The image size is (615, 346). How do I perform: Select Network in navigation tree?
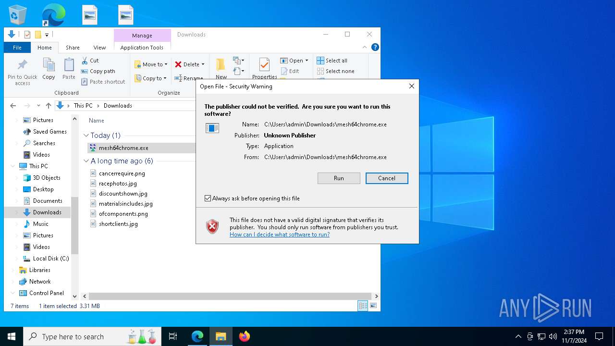(x=40, y=282)
